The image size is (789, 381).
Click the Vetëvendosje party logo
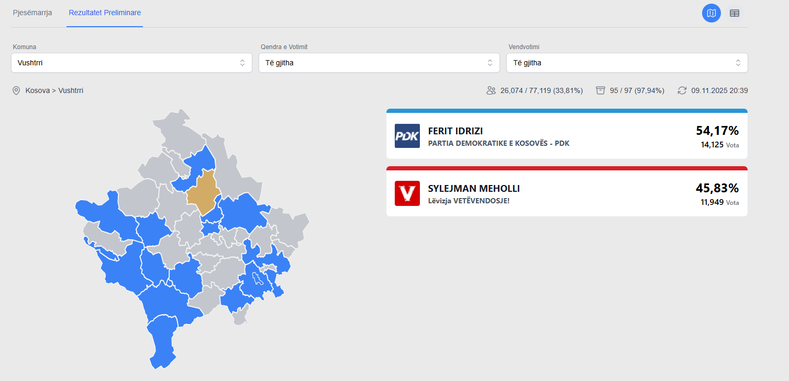[407, 193]
